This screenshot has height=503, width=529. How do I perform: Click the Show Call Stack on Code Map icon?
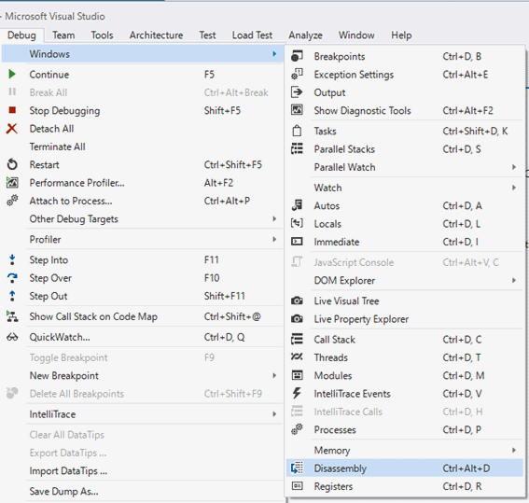click(12, 316)
